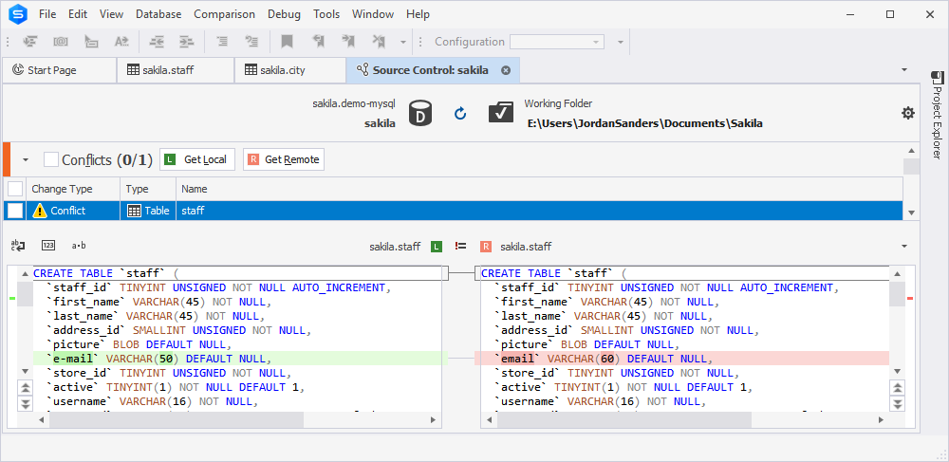Screen dimensions: 949x462
Task: Click the word wrap 'abc' icon in diff toolbar
Action: pos(18,245)
